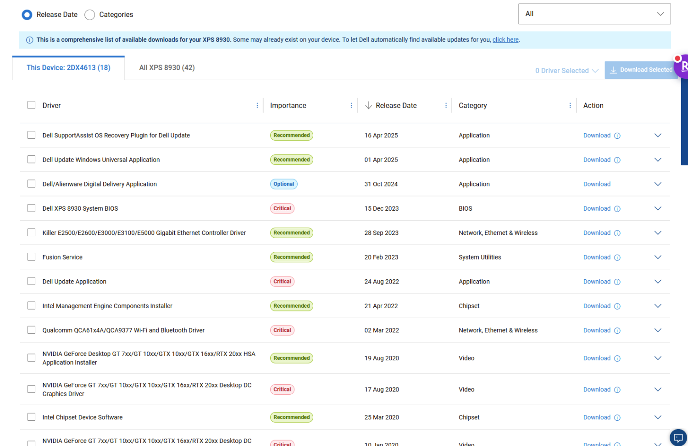Show info icon for XPS 8930 System BIOS

coord(617,209)
